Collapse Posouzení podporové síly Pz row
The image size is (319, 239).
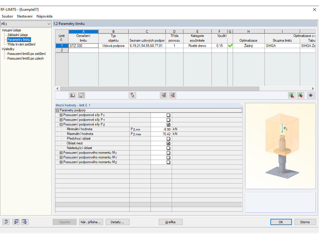[61, 125]
